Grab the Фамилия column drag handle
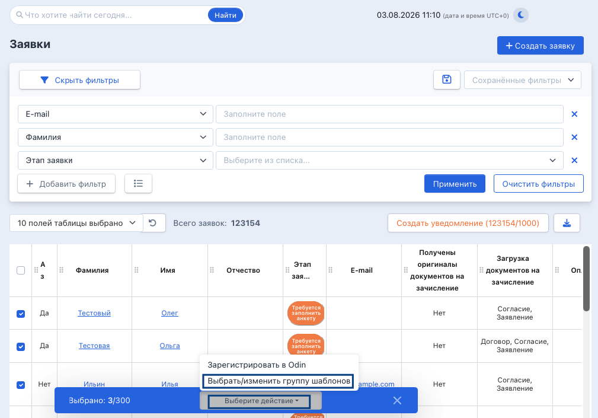This screenshot has width=598, height=418. point(61,270)
